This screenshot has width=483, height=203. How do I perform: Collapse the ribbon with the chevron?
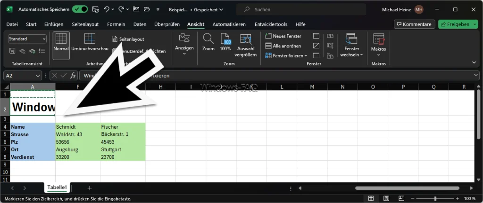[x=474, y=62]
